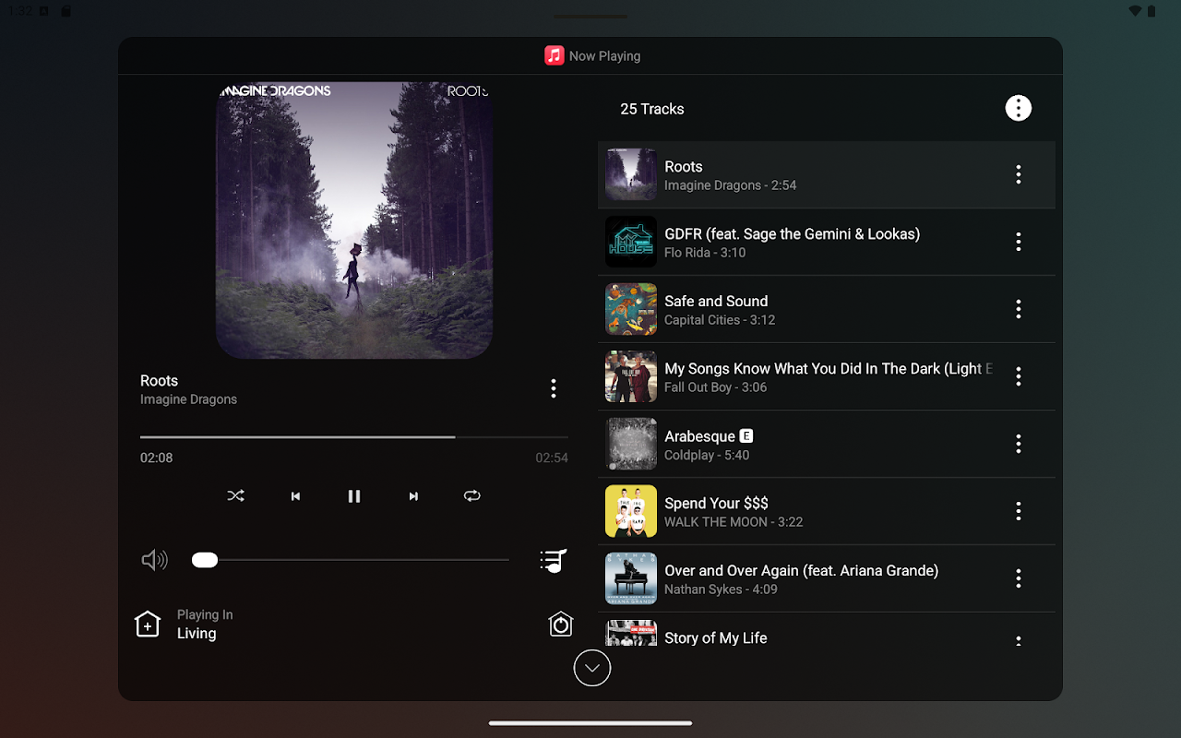Play Story of My Life
The width and height of the screenshot is (1181, 738).
point(716,638)
